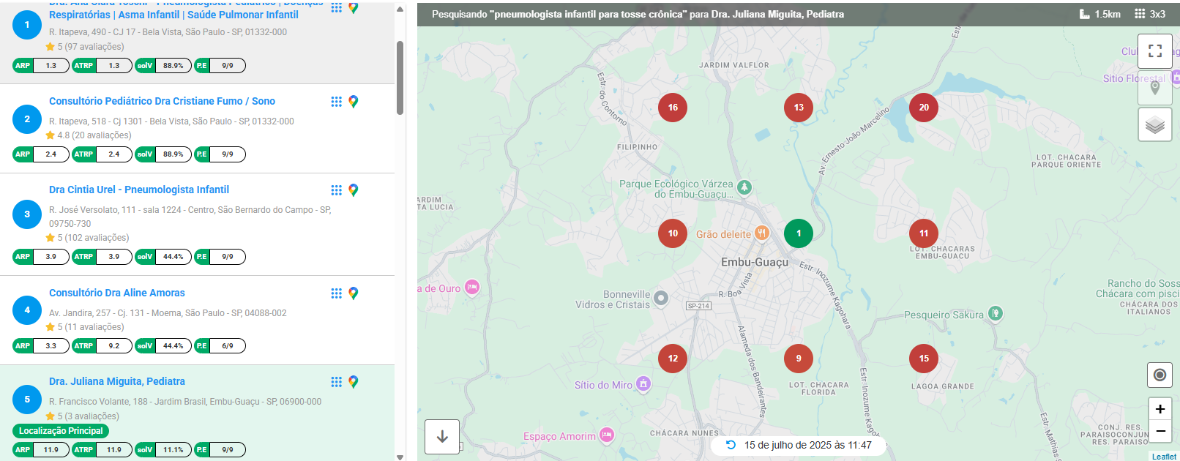This screenshot has height=461, width=1180.
Task: Zoom in on the map
Action: 1160,409
